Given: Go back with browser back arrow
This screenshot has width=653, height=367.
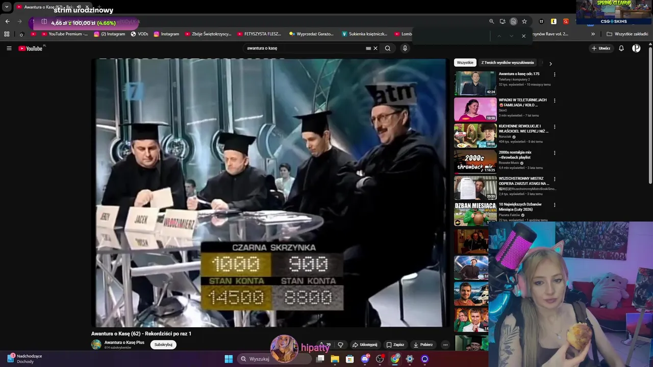Looking at the screenshot, I should pos(7,21).
